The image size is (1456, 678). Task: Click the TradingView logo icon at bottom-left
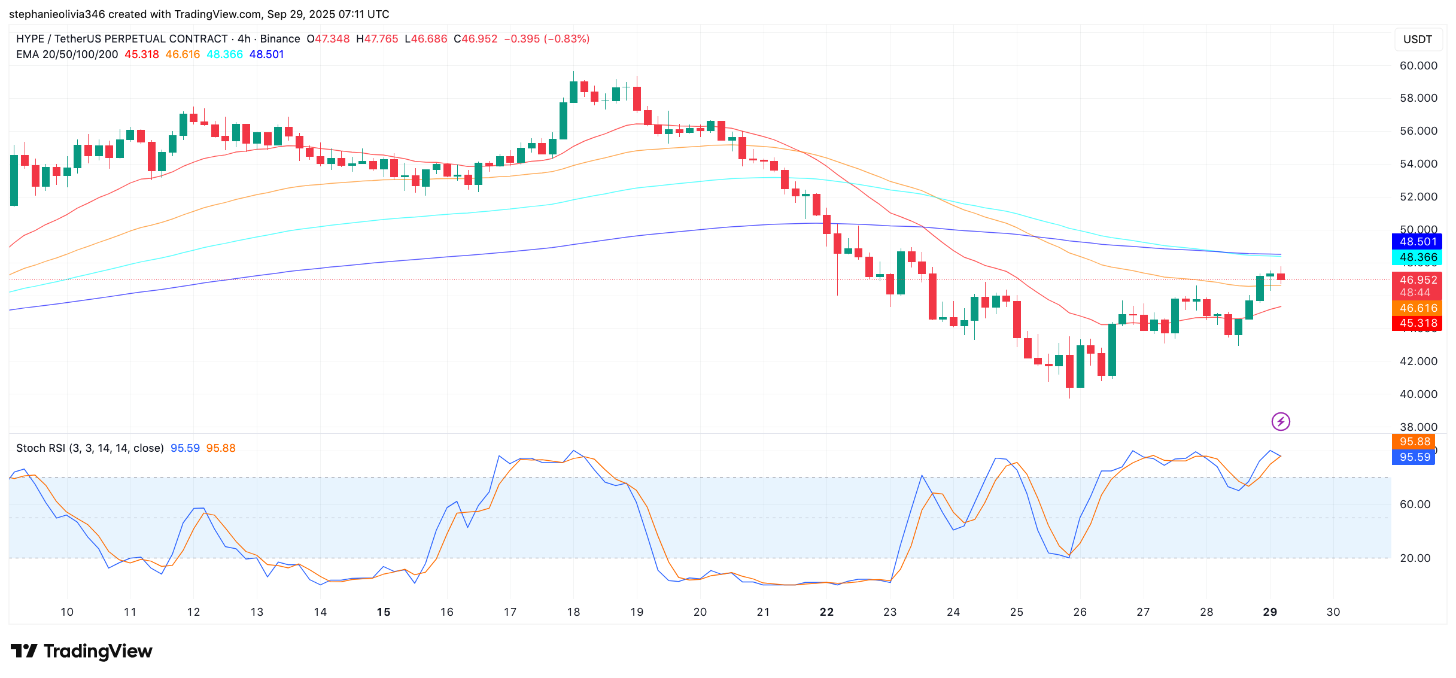[24, 650]
